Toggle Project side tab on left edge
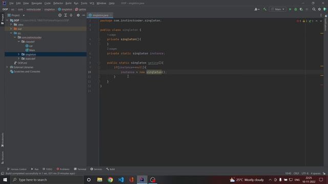This screenshot has width=328, height=184. [3, 19]
